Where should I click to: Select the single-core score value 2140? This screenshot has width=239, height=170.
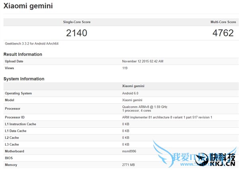76,33
